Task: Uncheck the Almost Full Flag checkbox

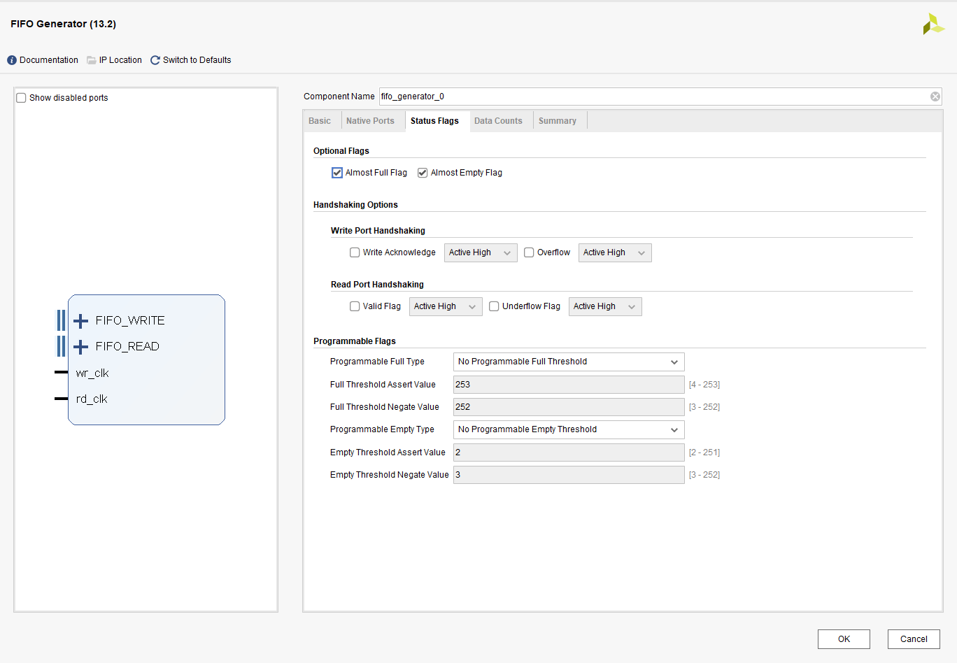Action: pos(337,173)
